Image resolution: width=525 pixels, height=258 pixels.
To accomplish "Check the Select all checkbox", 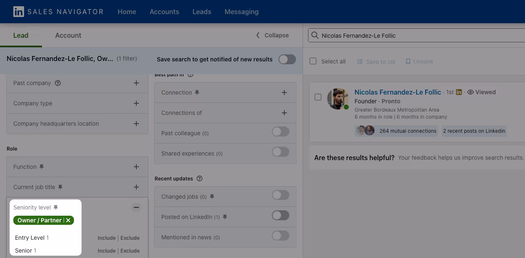I will (x=313, y=61).
